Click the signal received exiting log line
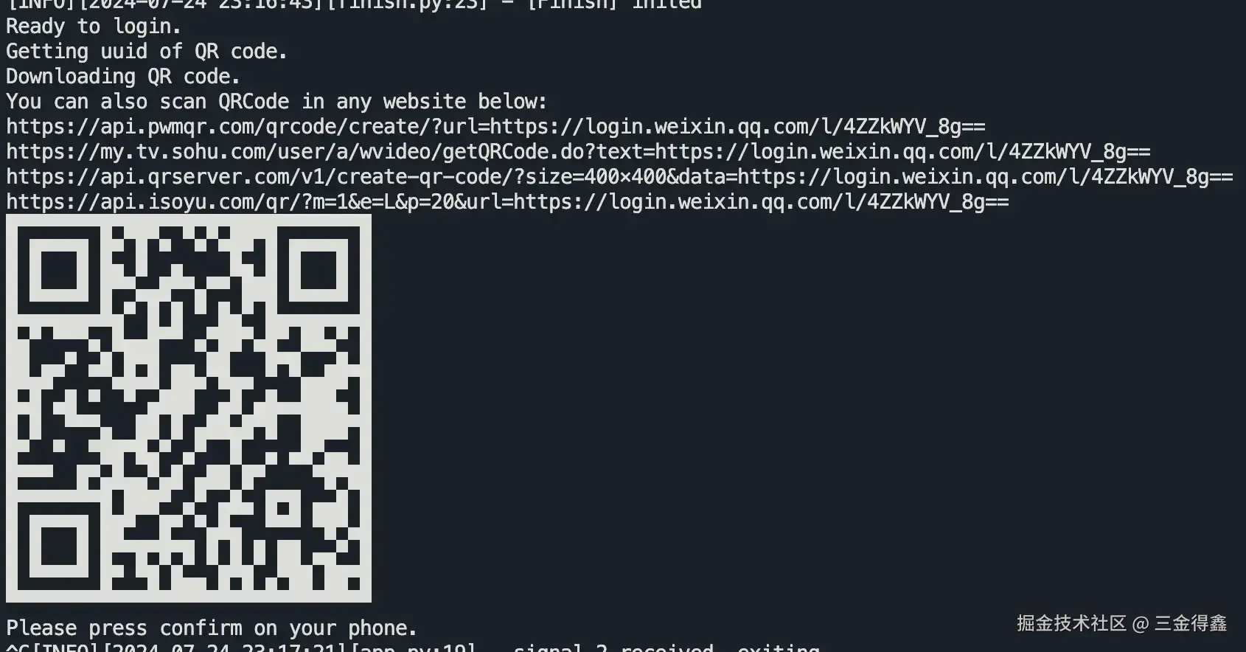This screenshot has height=652, width=1246. [x=413, y=648]
